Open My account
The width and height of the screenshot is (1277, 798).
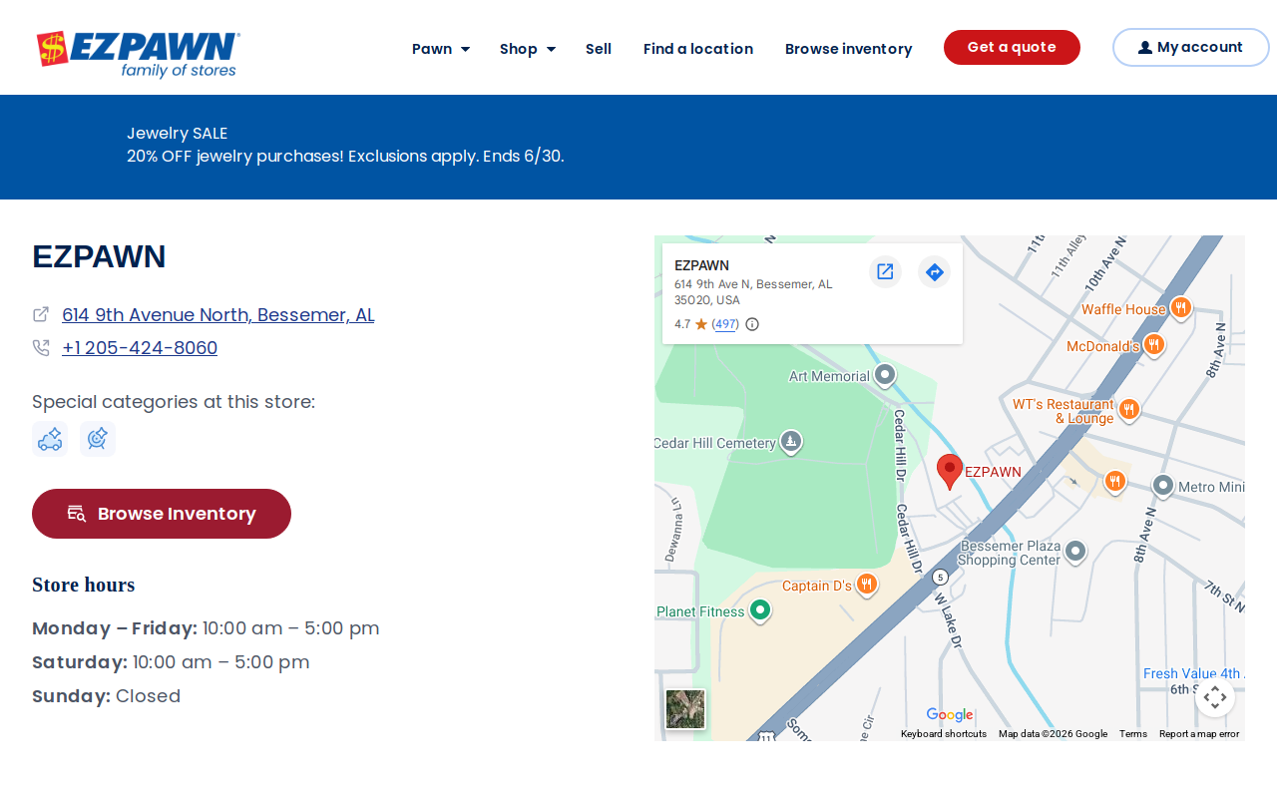[x=1191, y=47]
